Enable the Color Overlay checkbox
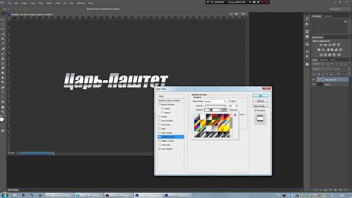The image size is (352, 198). point(159,133)
